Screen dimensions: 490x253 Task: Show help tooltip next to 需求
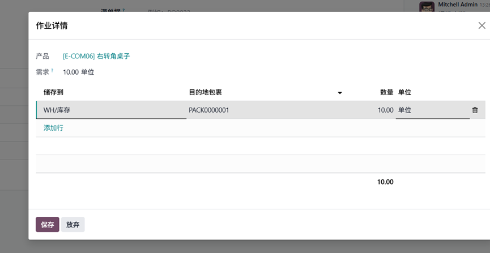52,70
